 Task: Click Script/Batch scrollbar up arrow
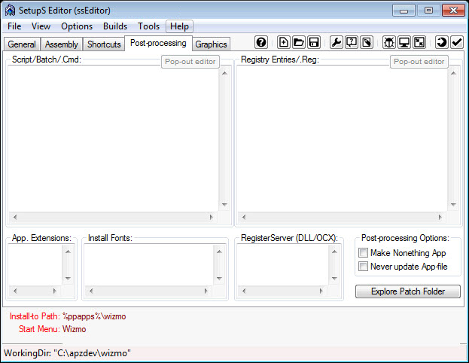tap(224, 73)
